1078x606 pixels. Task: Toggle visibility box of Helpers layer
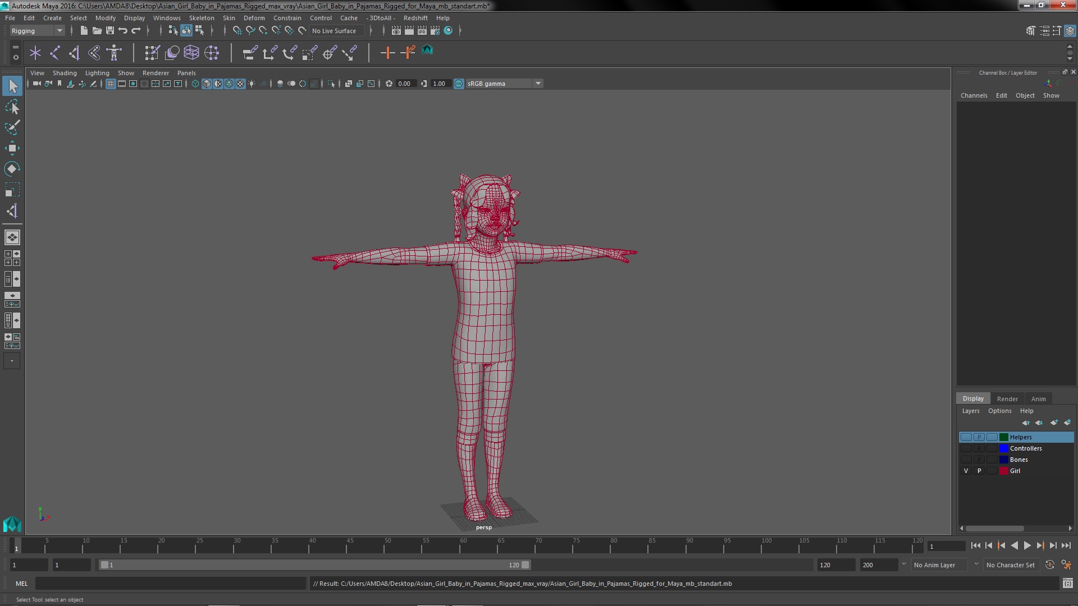point(966,437)
